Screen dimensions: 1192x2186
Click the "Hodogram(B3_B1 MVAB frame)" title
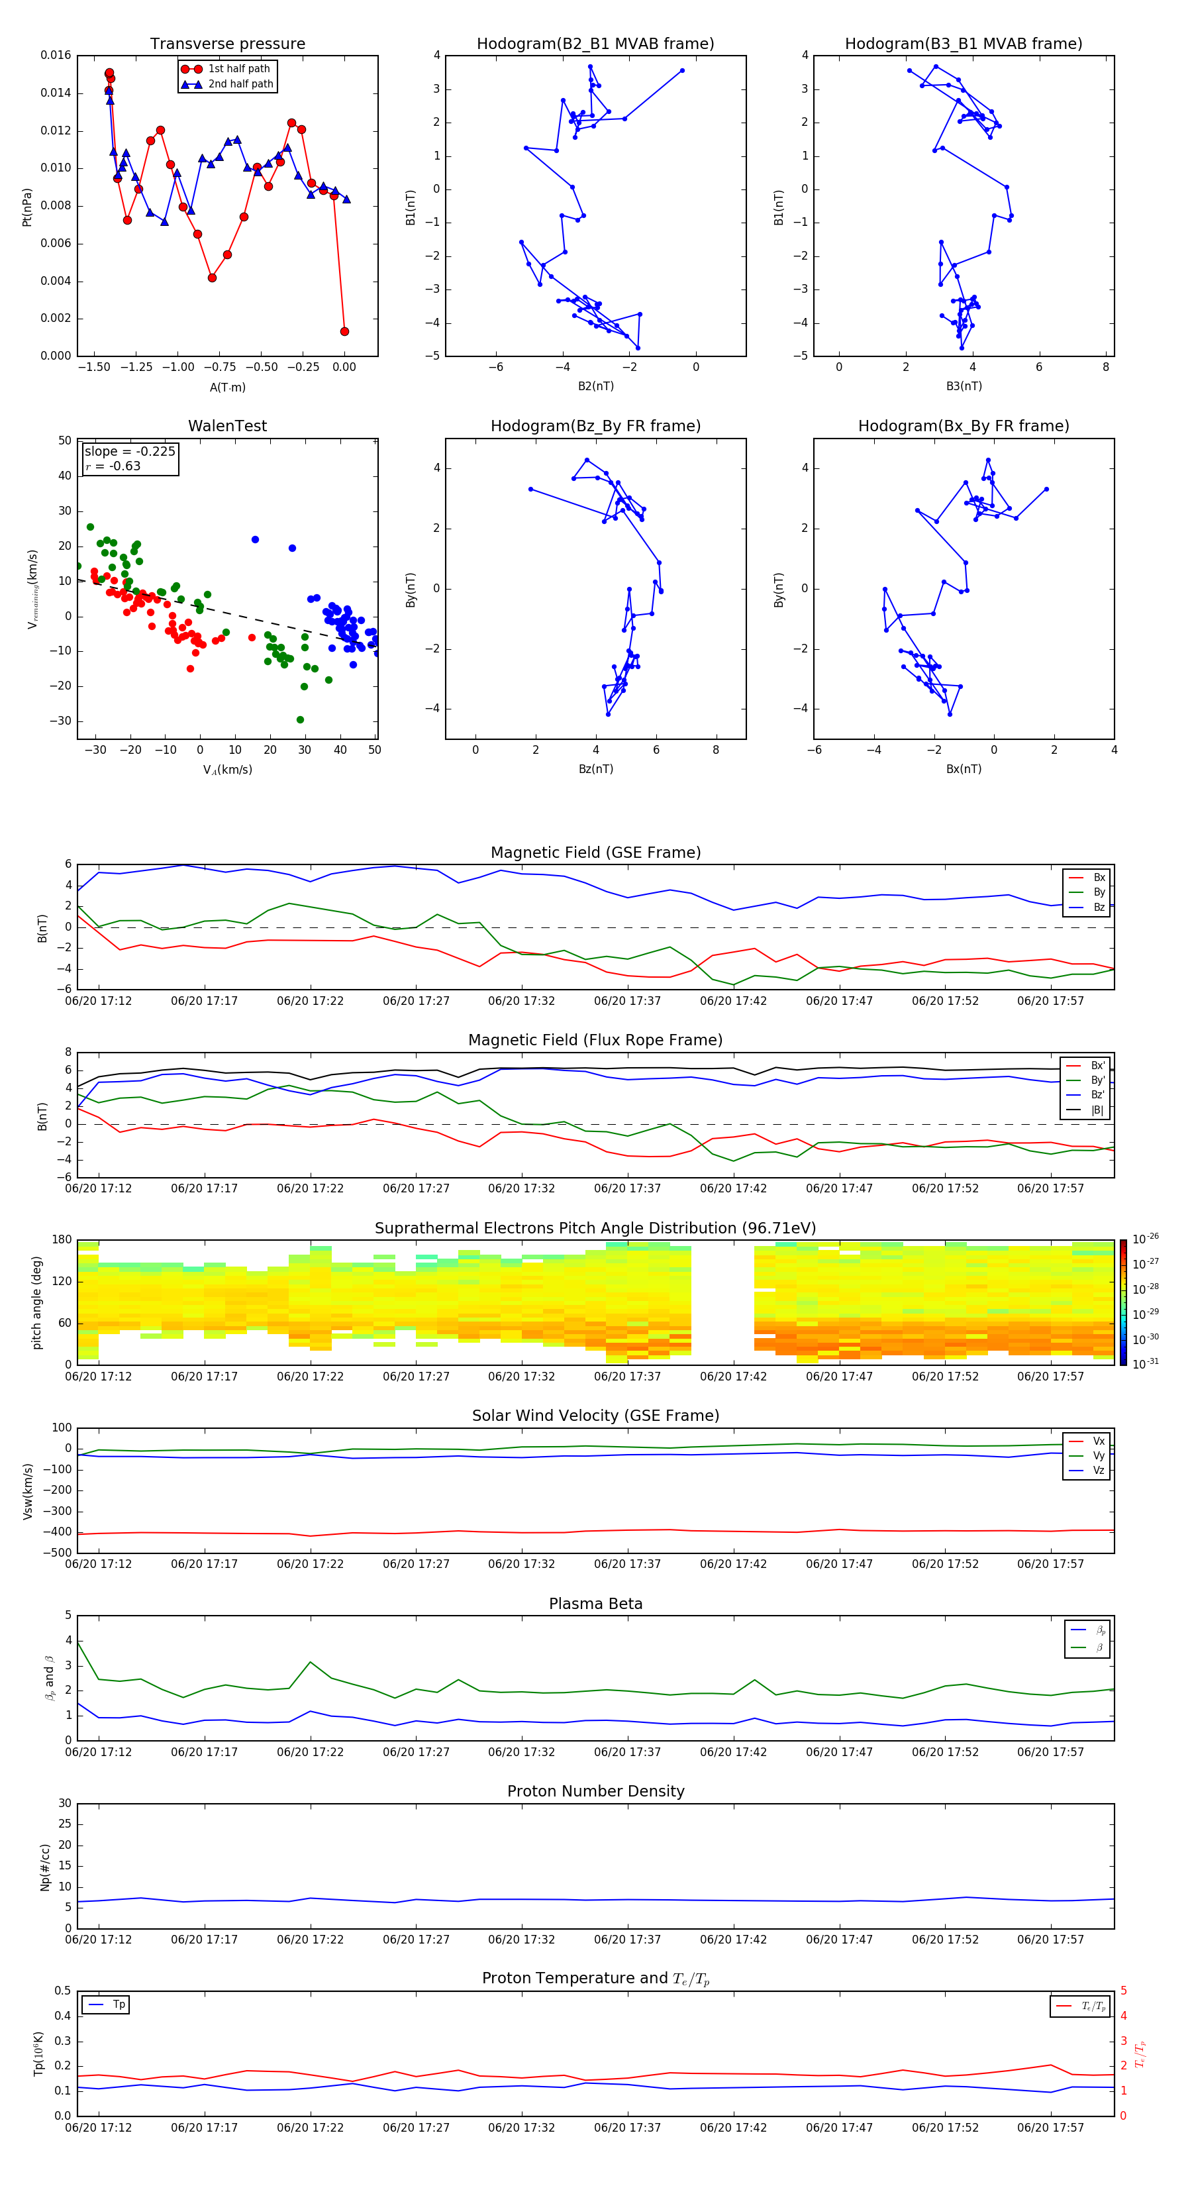click(x=964, y=44)
